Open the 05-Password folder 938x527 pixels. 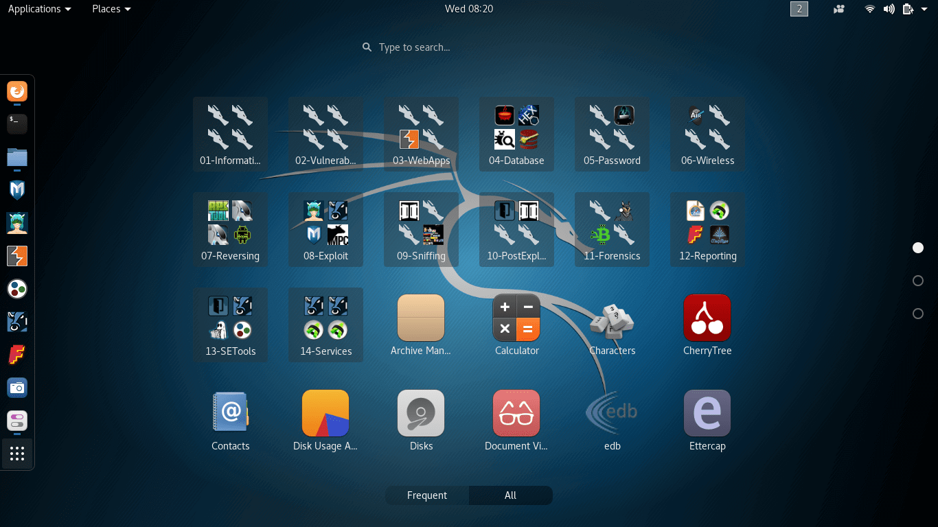coord(612,134)
